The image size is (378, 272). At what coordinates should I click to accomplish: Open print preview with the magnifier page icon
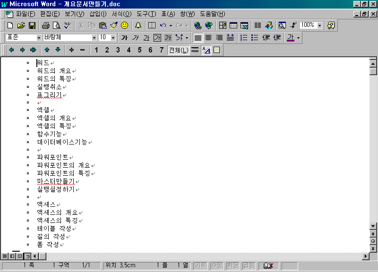click(x=56, y=25)
